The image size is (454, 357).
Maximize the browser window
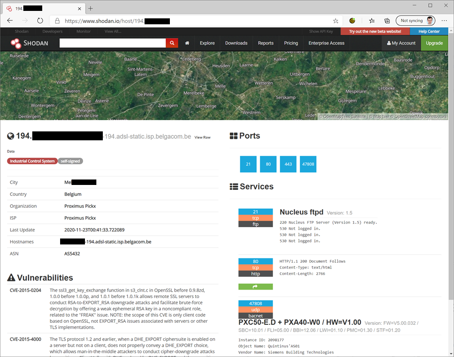click(x=430, y=5)
